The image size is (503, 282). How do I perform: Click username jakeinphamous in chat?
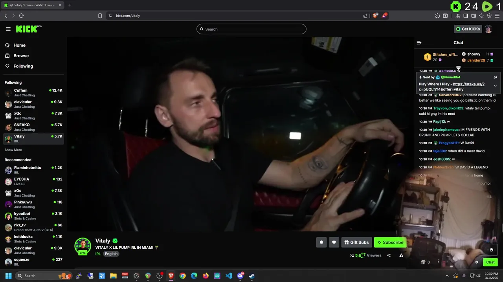tap(446, 130)
